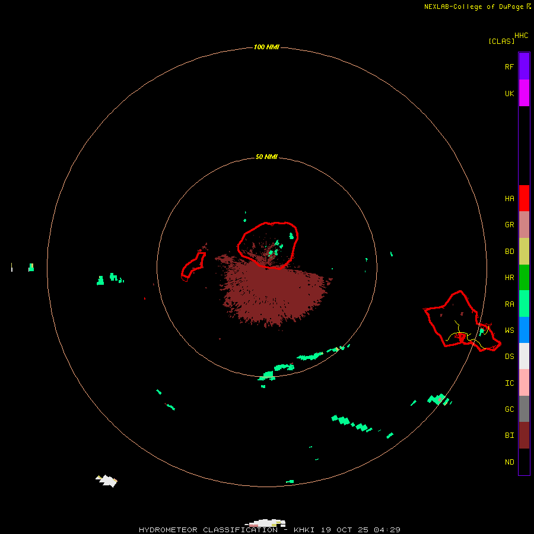Screen dimensions: 534x534
Task: Pick the light green RA legend swatch
Action: tap(524, 304)
